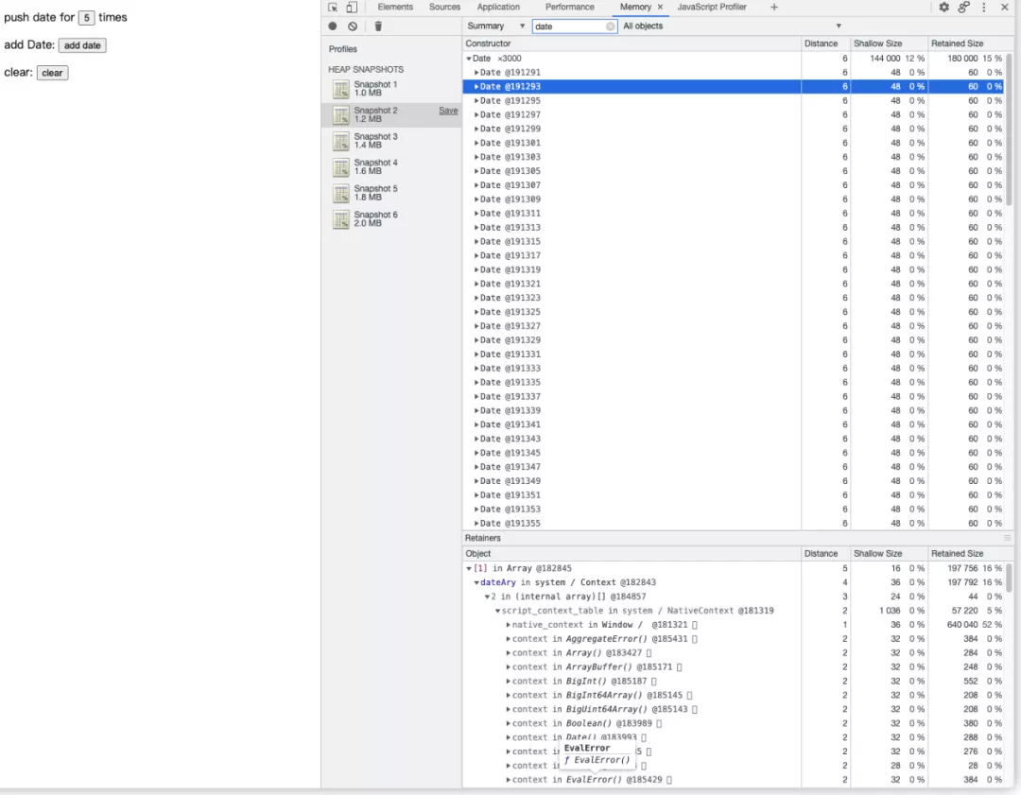Image resolution: width=1021 pixels, height=795 pixels.
Task: Clear the class filter text
Action: click(610, 26)
